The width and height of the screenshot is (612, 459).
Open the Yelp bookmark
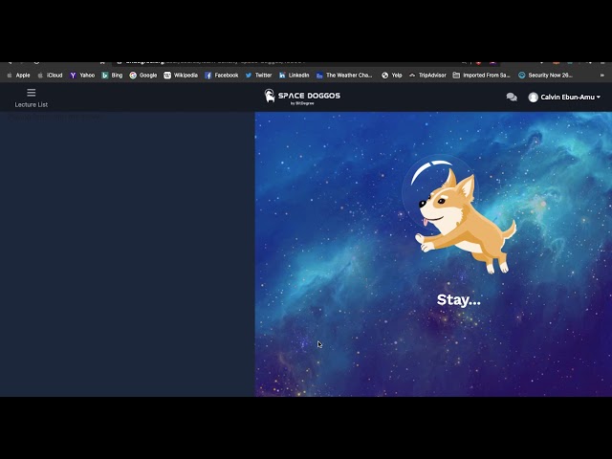tap(391, 76)
